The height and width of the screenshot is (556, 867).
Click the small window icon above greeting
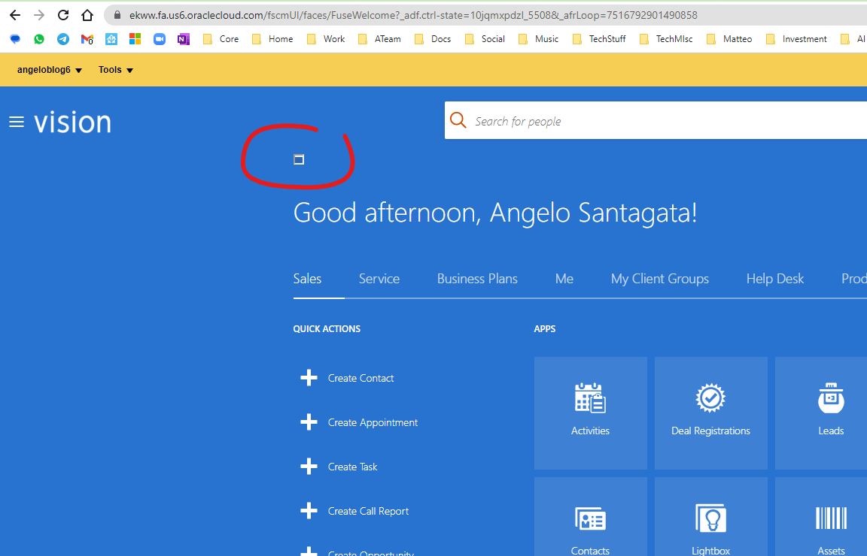299,159
